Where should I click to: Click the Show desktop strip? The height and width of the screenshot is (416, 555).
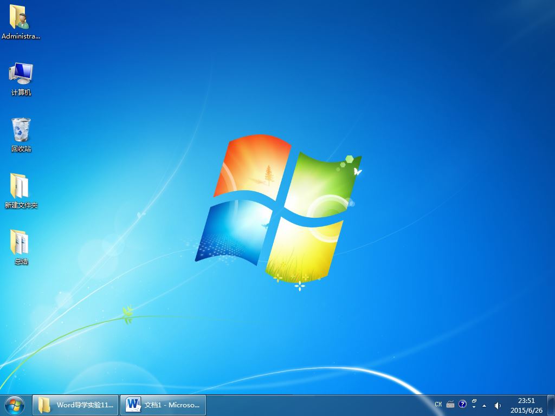point(551,405)
